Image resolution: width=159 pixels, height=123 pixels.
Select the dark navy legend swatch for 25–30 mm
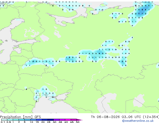tap(51, 120)
